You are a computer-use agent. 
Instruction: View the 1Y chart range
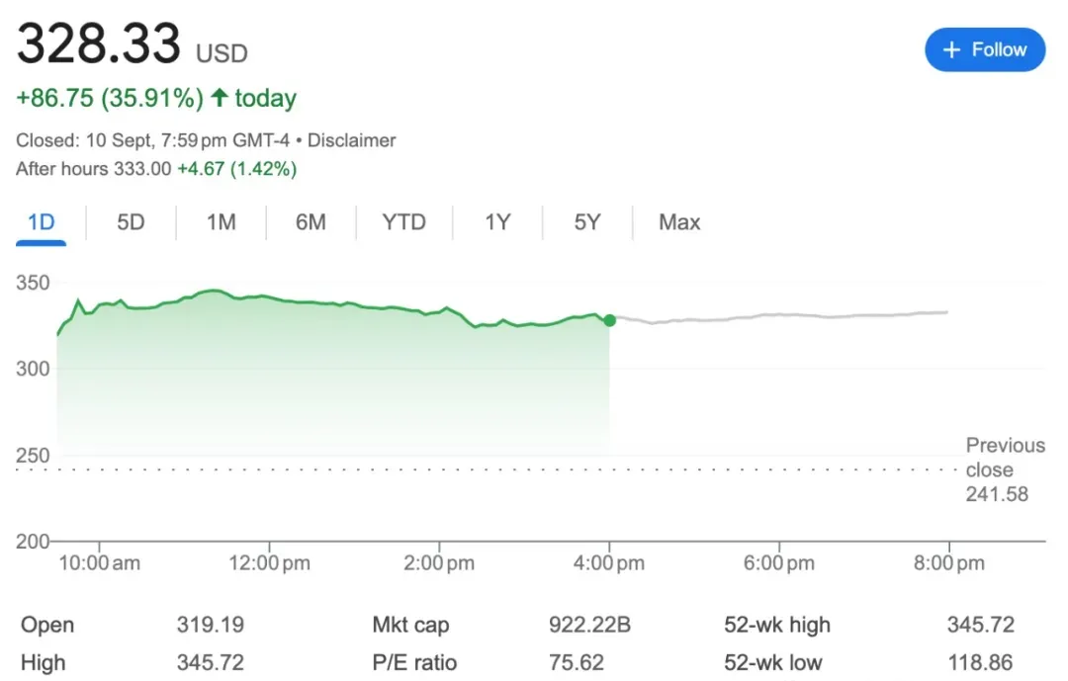[497, 222]
